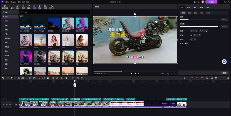231x116 pixels.
Task: Split the clip with 分割 scissors tool
Action: [x=21, y=78]
